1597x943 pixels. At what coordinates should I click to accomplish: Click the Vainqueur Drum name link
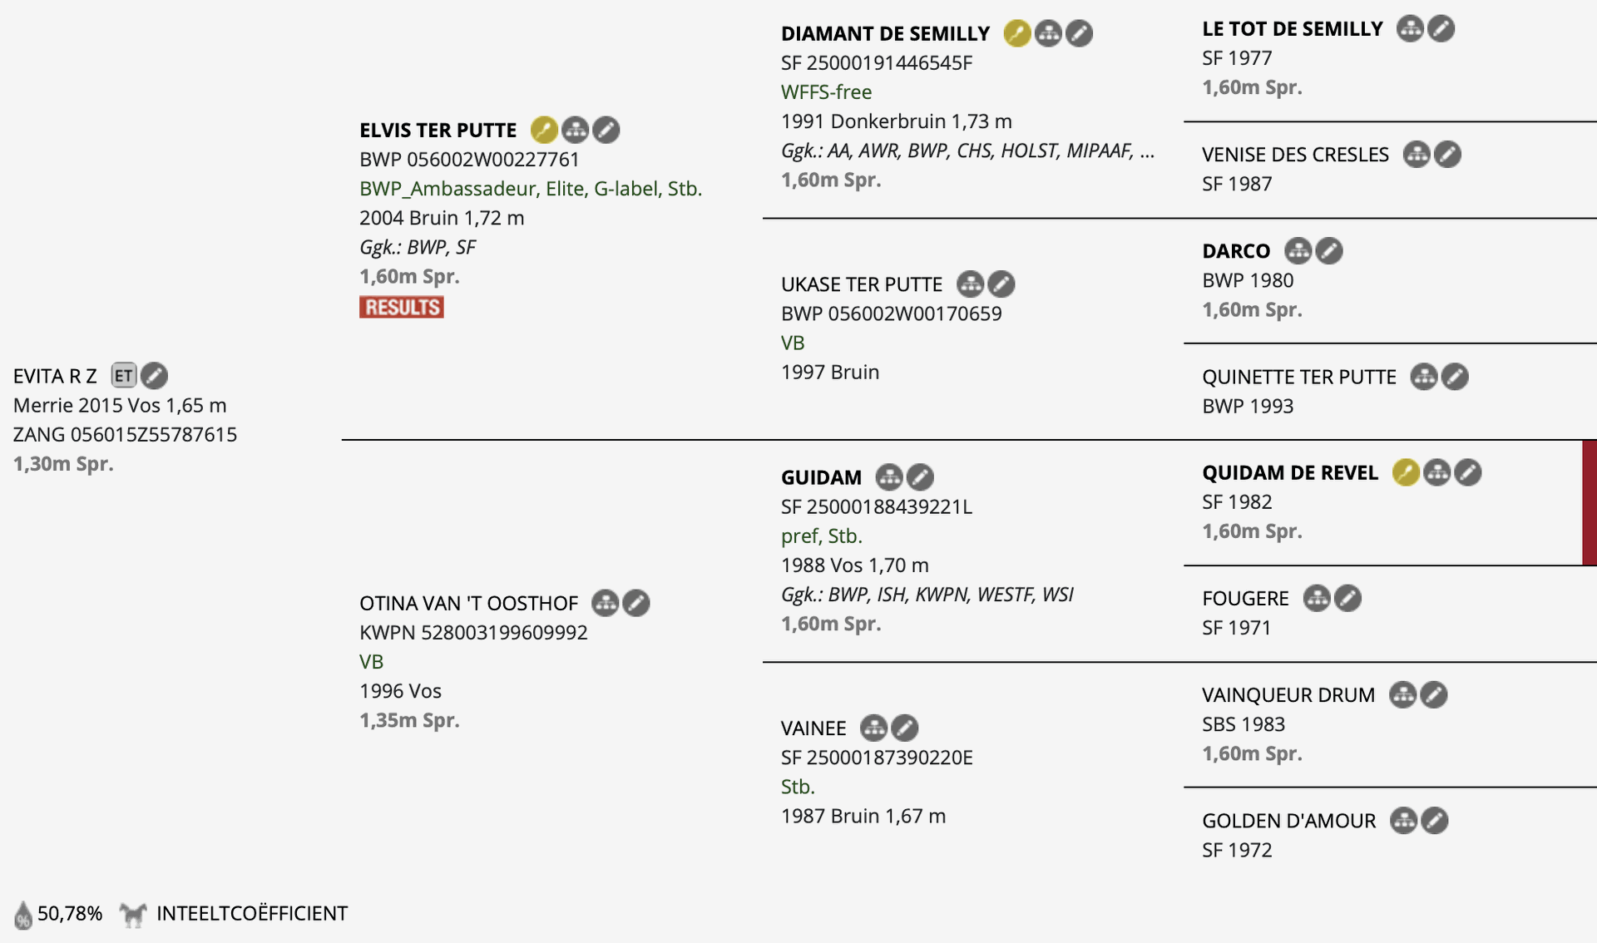click(x=1288, y=695)
